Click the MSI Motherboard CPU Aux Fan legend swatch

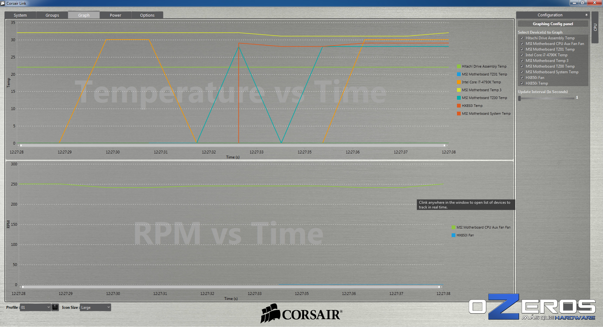453,227
